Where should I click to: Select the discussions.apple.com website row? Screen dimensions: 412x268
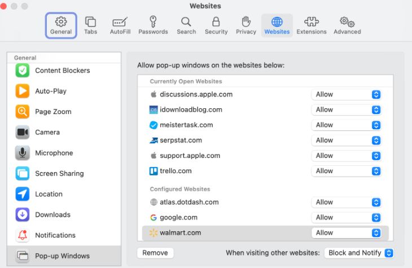tap(265, 94)
